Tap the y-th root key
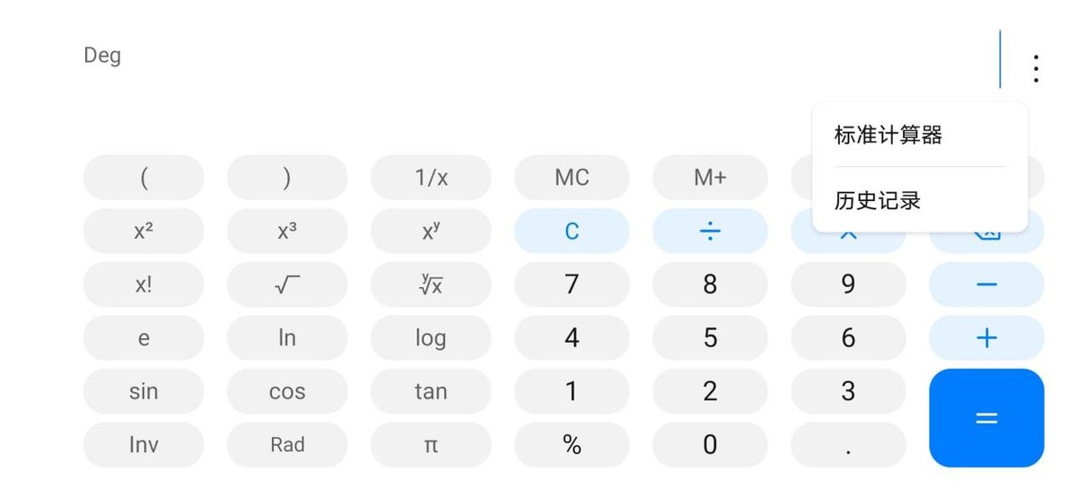Viewport: 1077px width, 489px height. pos(431,284)
